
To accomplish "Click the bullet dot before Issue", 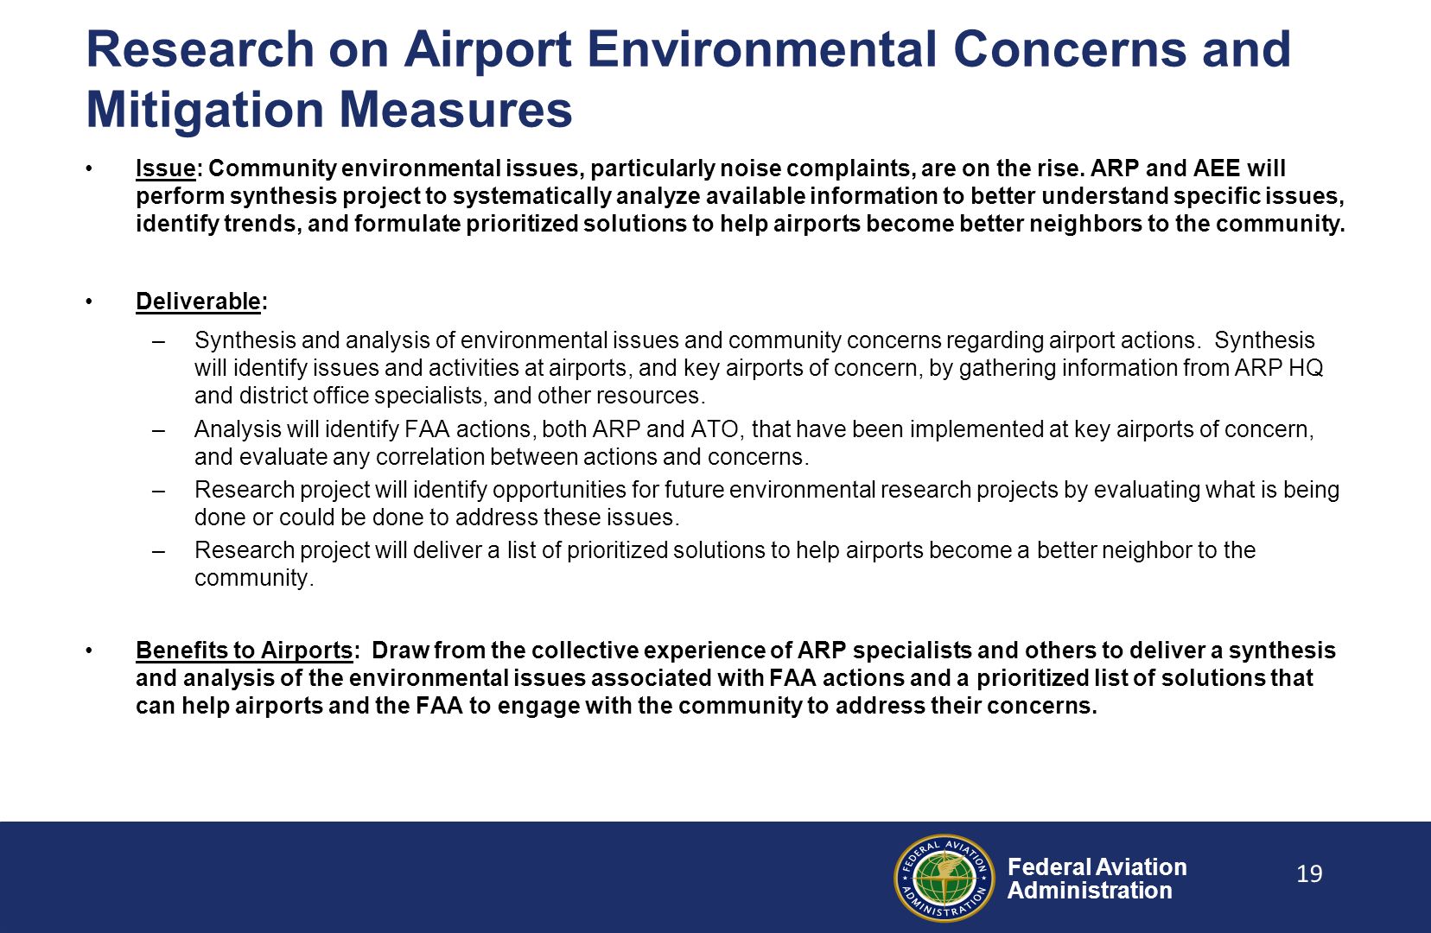I will click(x=89, y=168).
